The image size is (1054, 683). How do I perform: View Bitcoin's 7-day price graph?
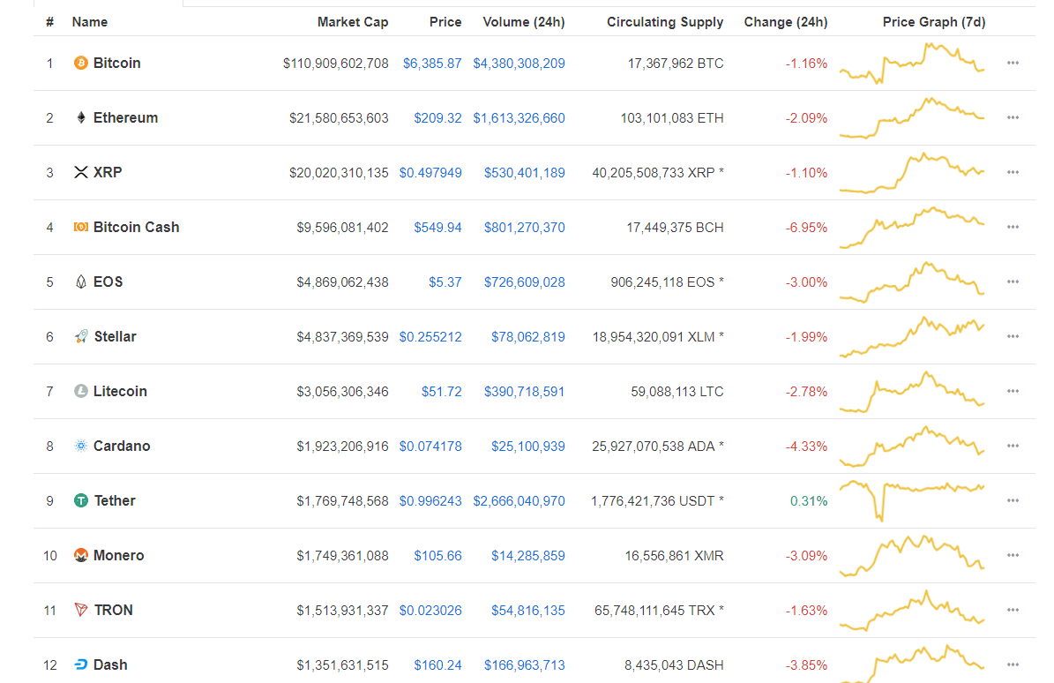pyautogui.click(x=912, y=64)
